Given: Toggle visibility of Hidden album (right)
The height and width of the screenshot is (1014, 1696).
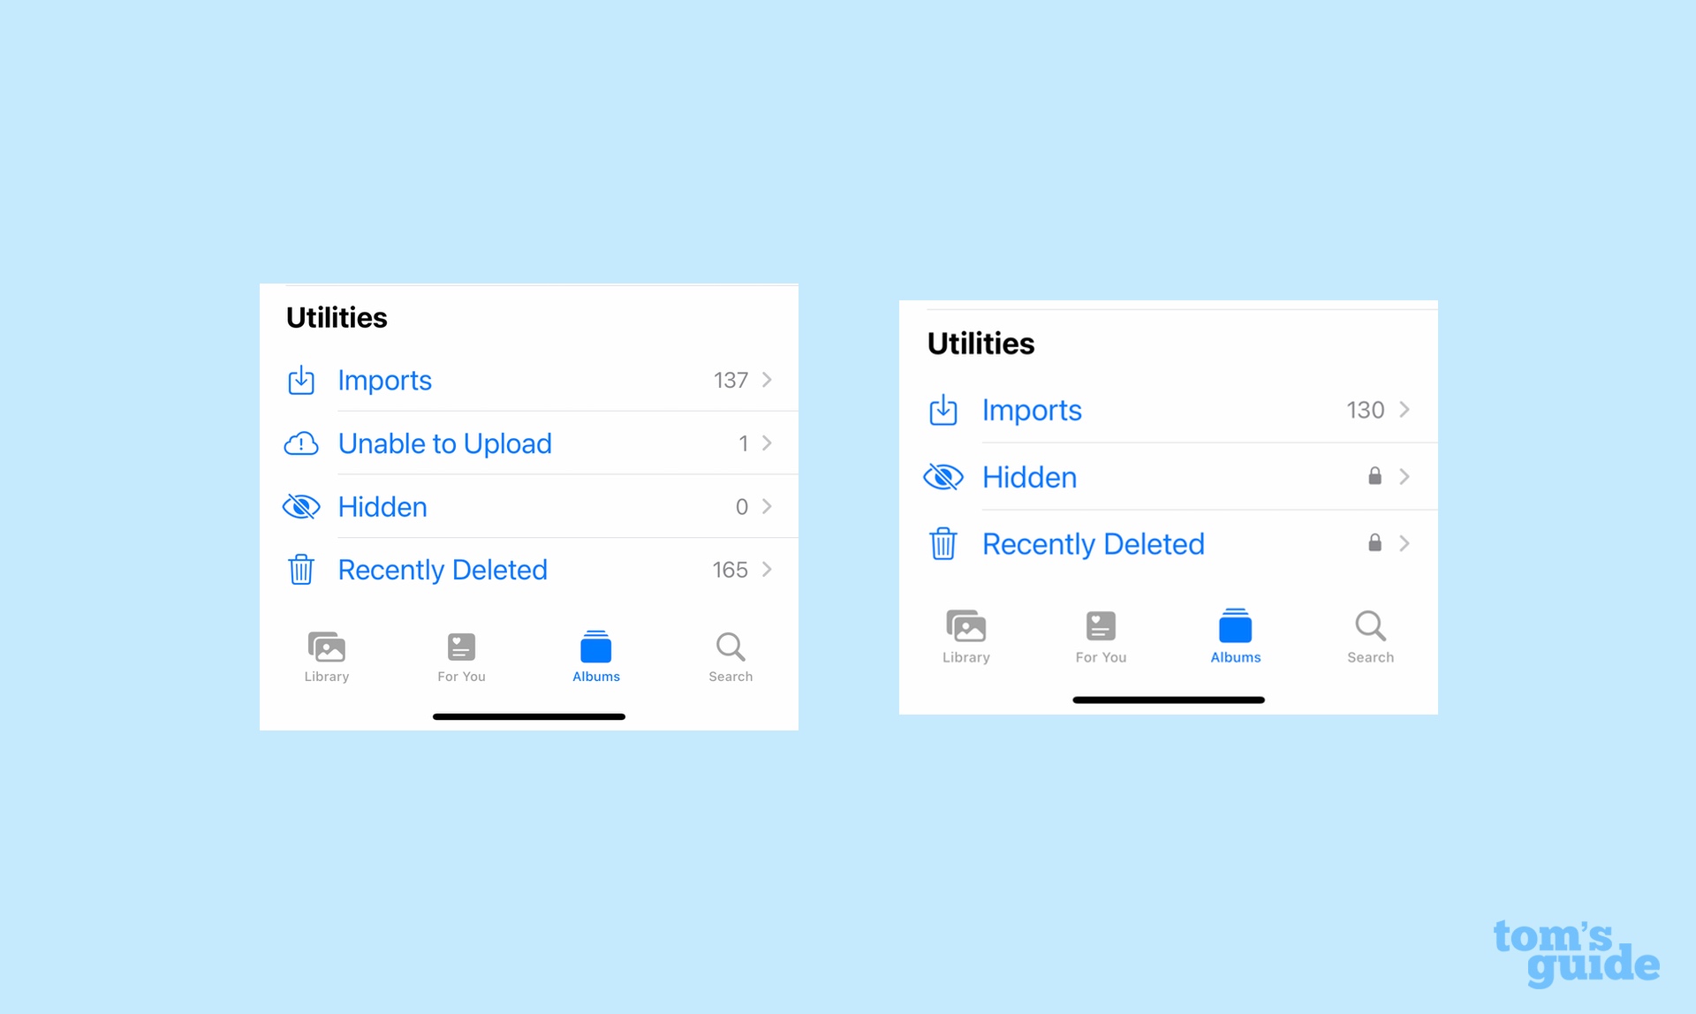Looking at the screenshot, I should [946, 475].
